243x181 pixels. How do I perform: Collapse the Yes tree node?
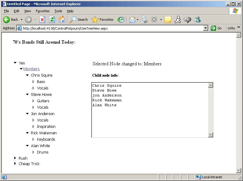coord(15,63)
